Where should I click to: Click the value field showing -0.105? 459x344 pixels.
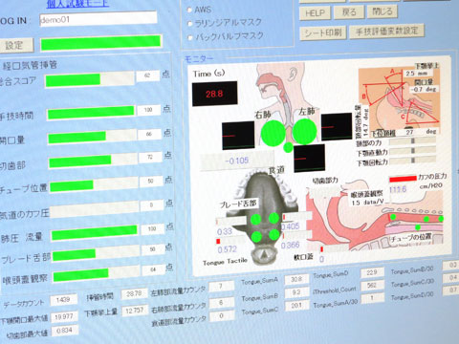tap(237, 161)
